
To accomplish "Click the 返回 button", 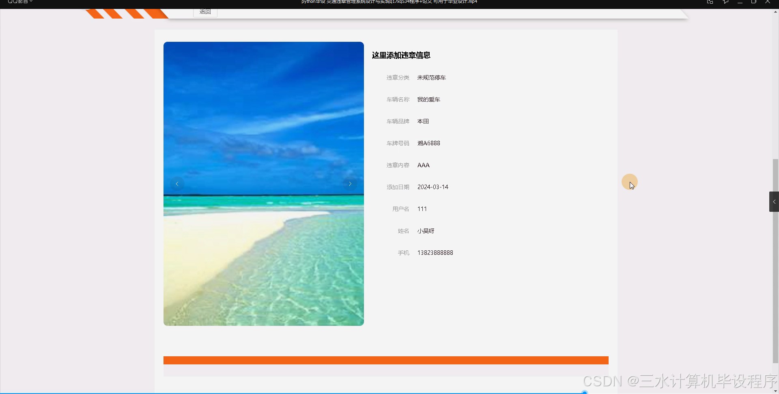I will point(205,11).
